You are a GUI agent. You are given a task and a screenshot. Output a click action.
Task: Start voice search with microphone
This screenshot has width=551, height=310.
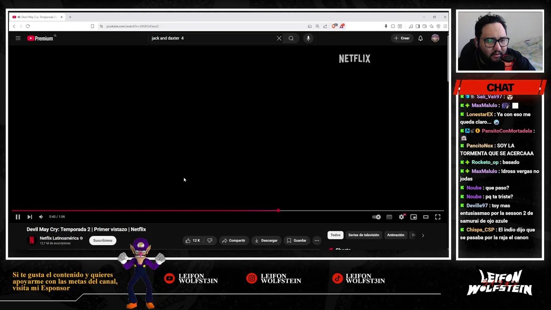tap(308, 38)
